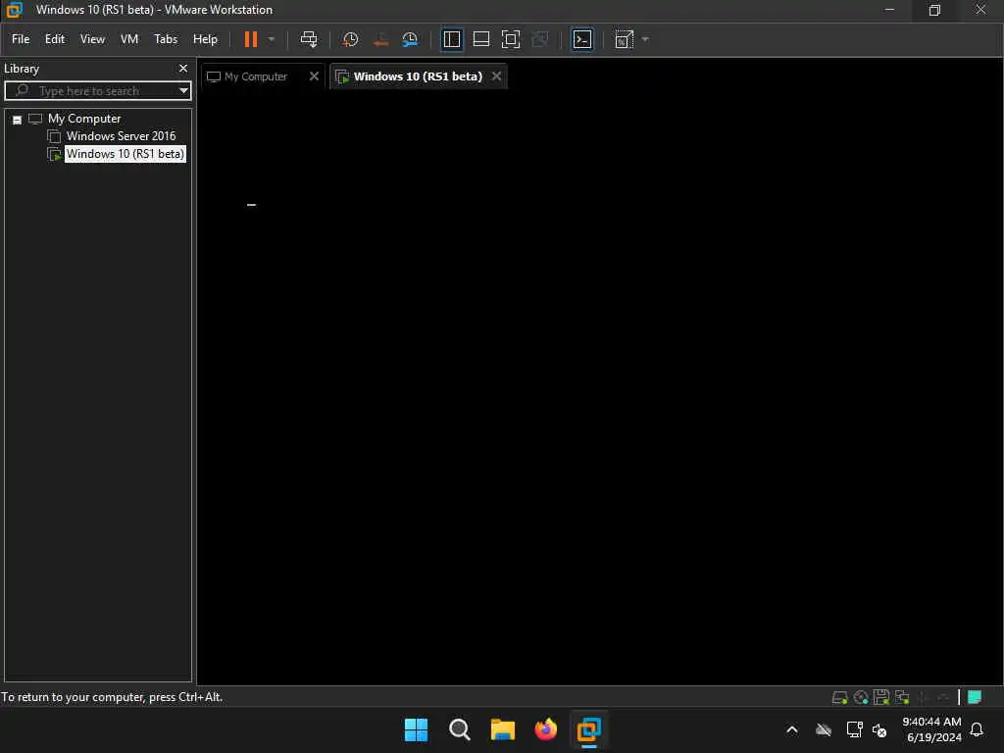Close the Windows 10 (RS1 beta) tab
The width and height of the screenshot is (1004, 753).
(496, 76)
